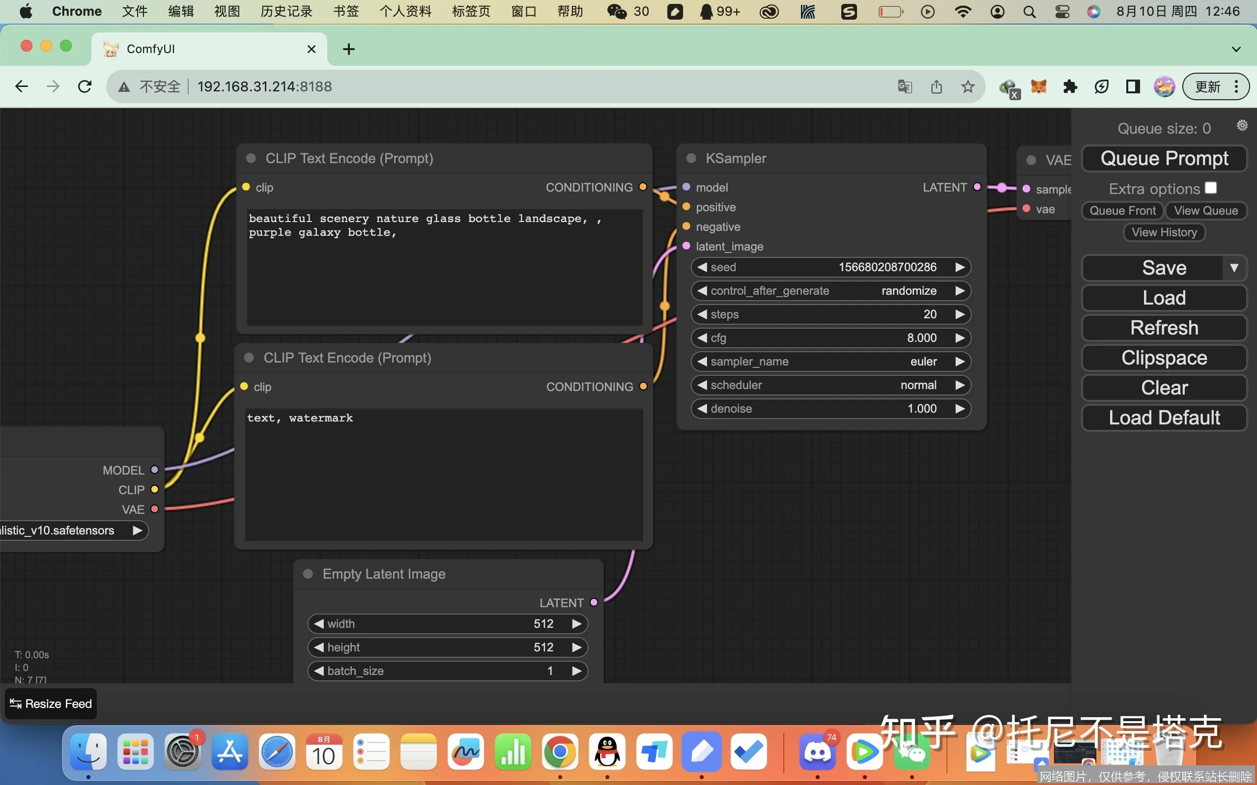Open the ComfyUI settings gear icon
This screenshot has height=785, width=1257.
pos(1242,125)
